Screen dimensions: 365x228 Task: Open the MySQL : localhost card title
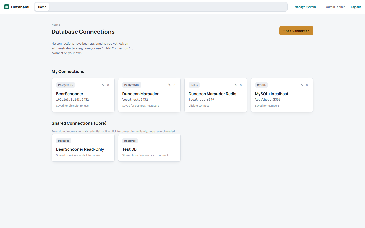click(272, 94)
